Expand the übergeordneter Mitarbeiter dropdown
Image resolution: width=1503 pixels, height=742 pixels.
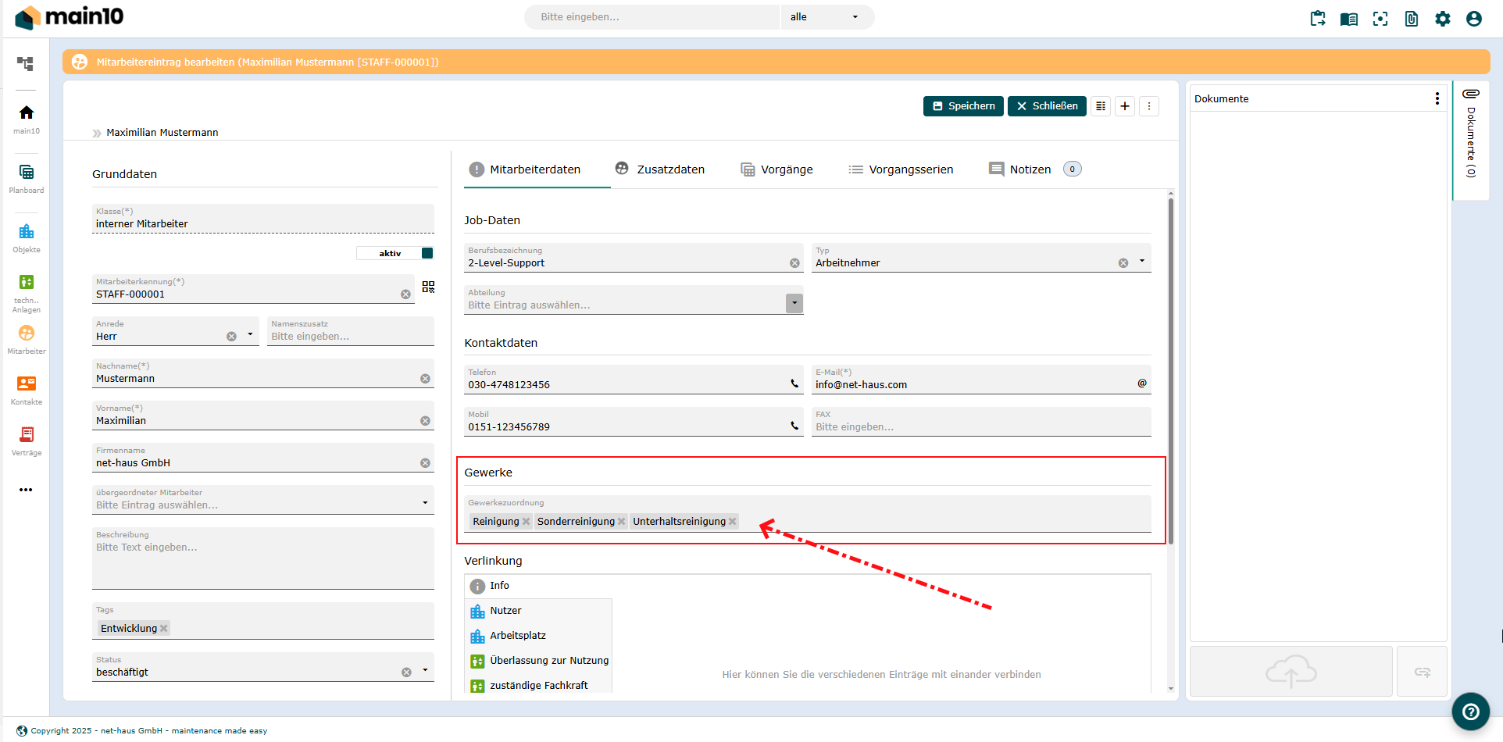coord(425,503)
